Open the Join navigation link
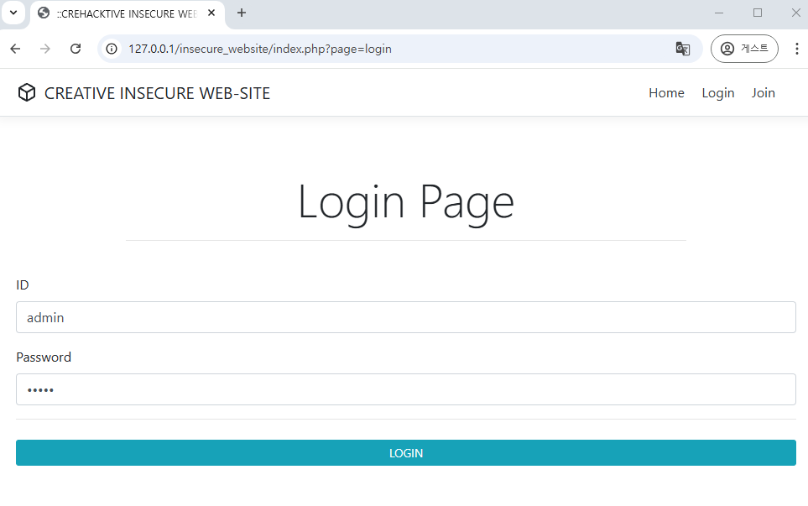This screenshot has width=808, height=506. (763, 93)
